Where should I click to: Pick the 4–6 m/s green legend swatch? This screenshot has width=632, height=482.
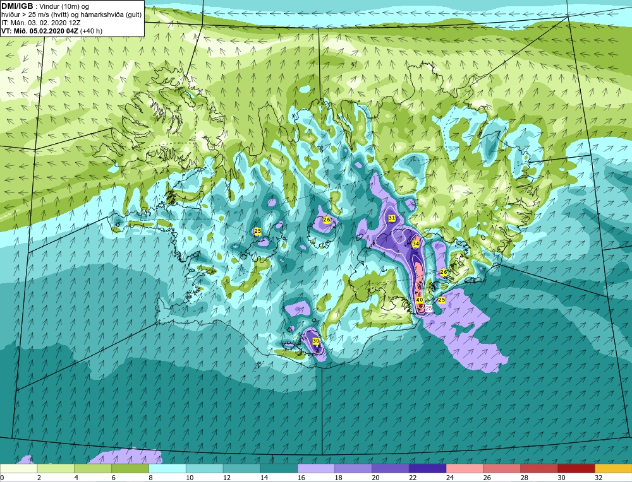pyautogui.click(x=93, y=469)
